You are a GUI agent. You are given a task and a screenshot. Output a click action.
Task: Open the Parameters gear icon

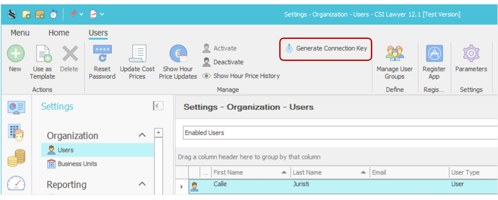click(471, 54)
